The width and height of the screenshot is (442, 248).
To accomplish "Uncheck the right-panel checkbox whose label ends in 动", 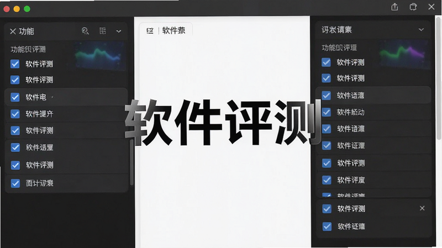I will [327, 112].
